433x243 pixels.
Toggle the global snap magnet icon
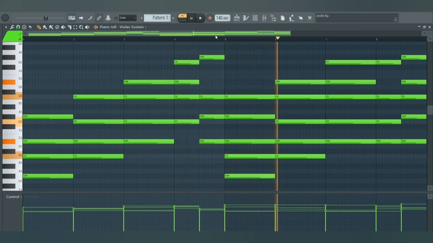[116, 18]
